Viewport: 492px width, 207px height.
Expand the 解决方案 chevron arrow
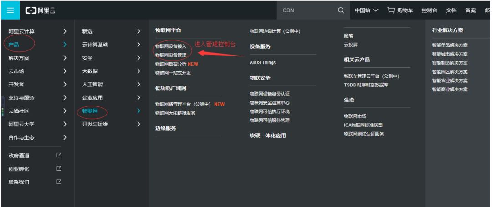(65, 58)
